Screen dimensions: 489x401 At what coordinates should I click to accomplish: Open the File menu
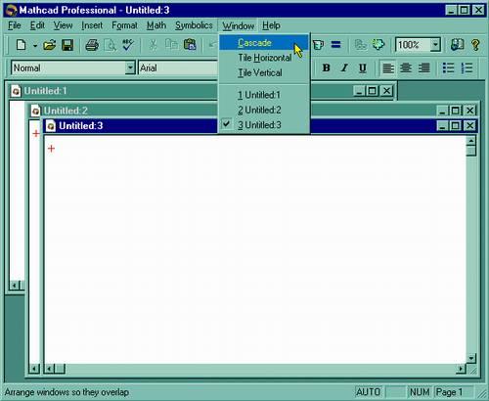click(x=15, y=25)
